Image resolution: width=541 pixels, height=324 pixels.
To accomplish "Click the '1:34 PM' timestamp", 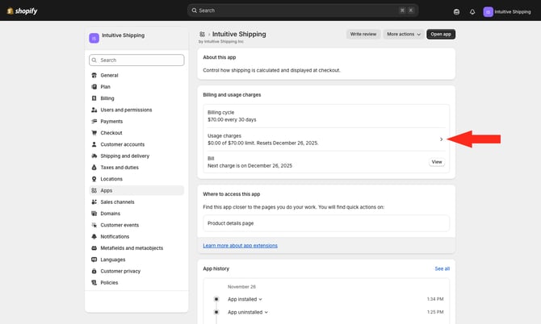I will tap(435, 299).
